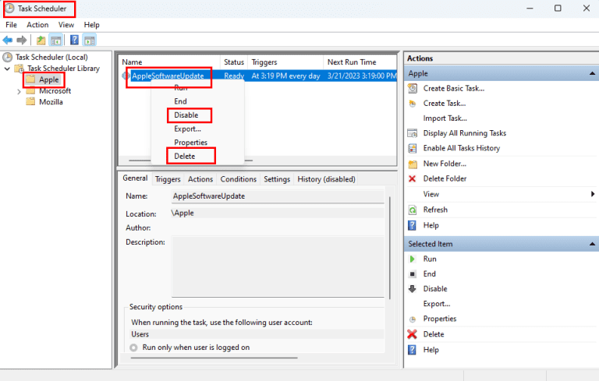
Task: Click the blue Help icon in toolbar
Action: (x=75, y=40)
